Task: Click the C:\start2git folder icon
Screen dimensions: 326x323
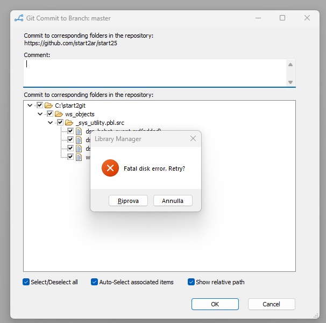Action: click(49, 106)
